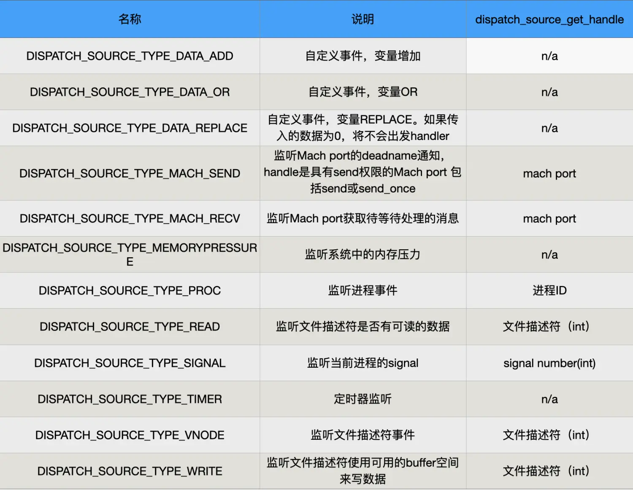Select the 定时器监听 description cell
This screenshot has width=633, height=490.
click(362, 399)
